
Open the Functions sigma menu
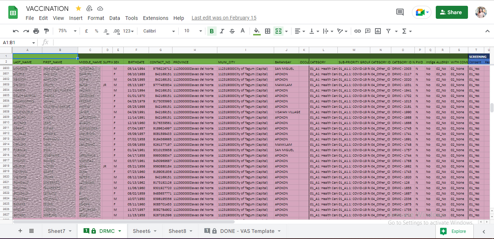click(x=407, y=31)
